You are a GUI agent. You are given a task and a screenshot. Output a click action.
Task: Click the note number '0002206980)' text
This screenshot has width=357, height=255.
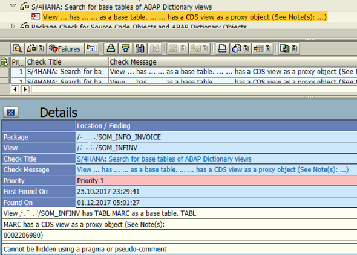pyautogui.click(x=23, y=235)
